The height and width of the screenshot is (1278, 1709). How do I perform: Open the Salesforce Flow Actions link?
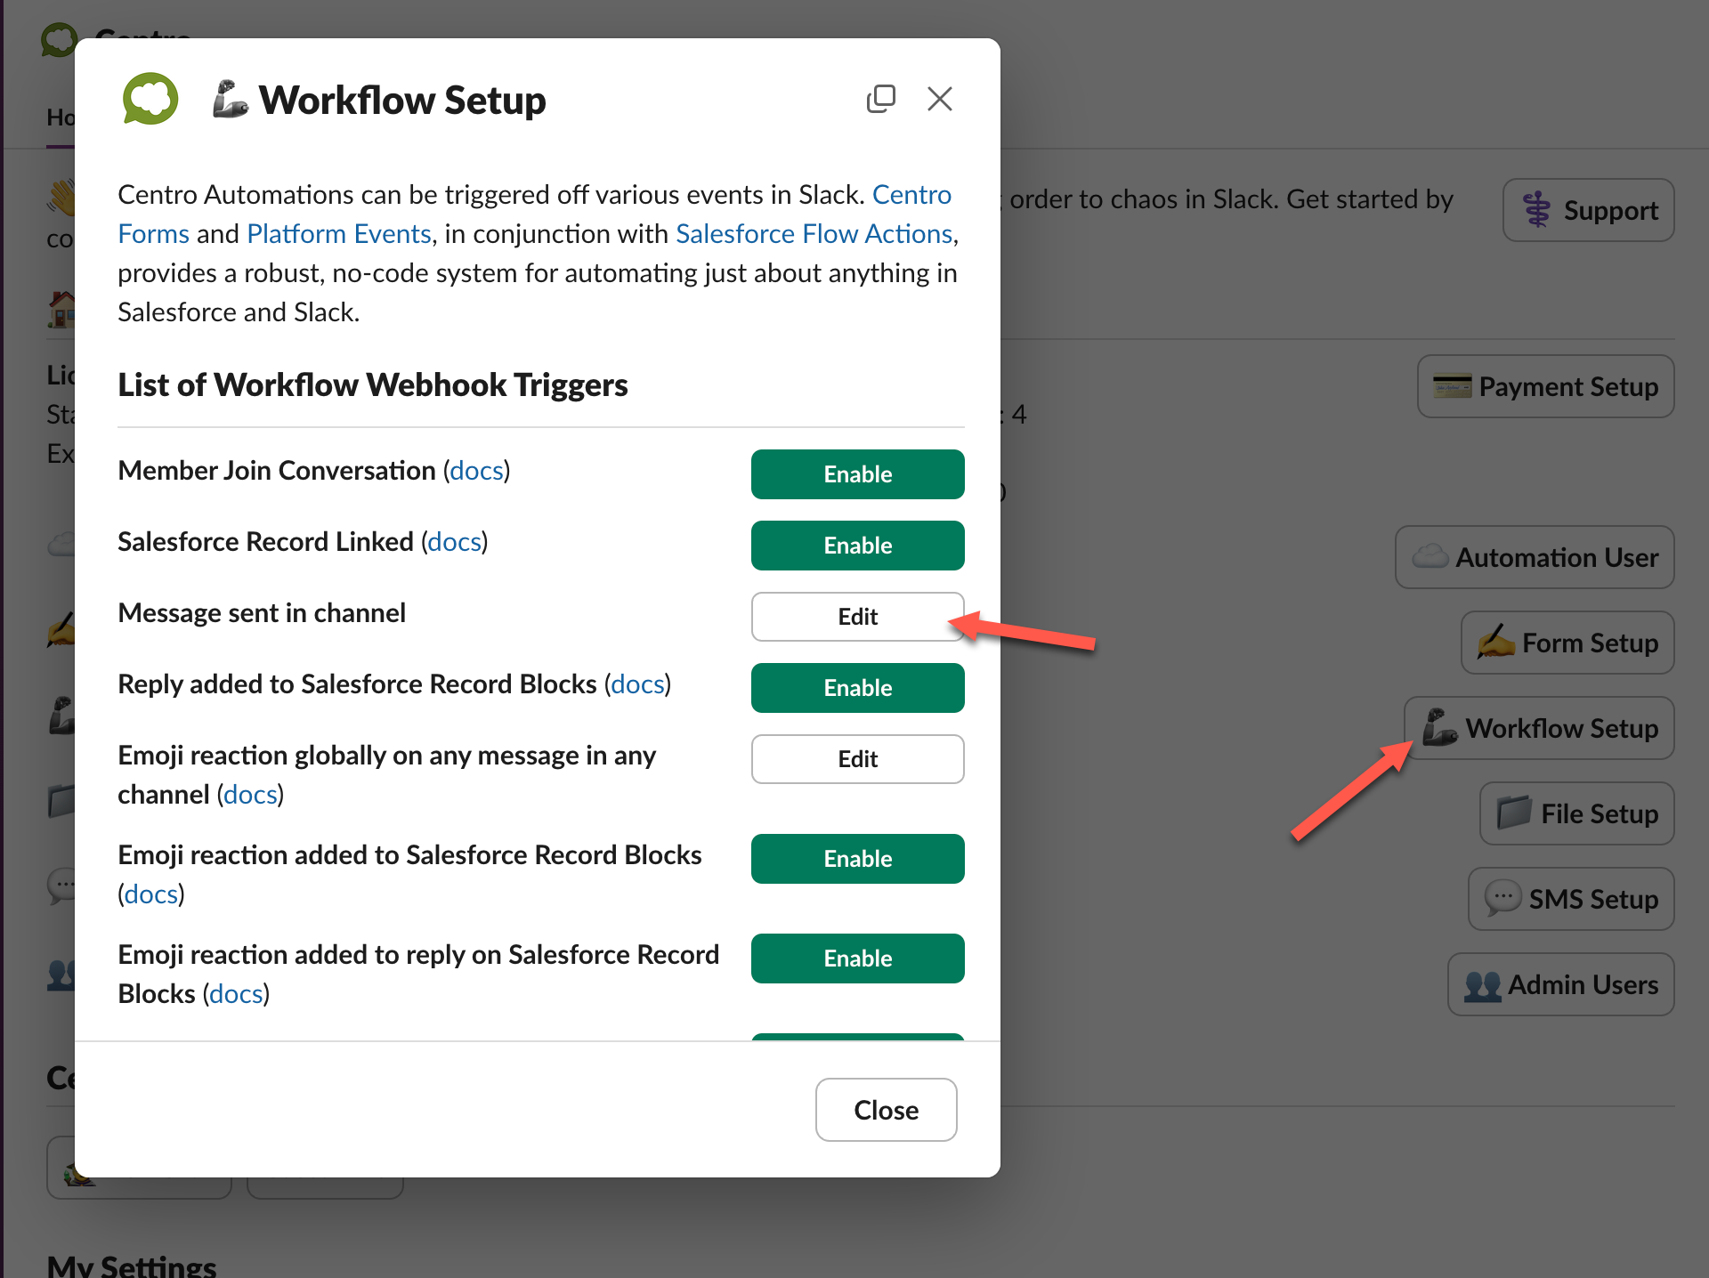click(814, 233)
